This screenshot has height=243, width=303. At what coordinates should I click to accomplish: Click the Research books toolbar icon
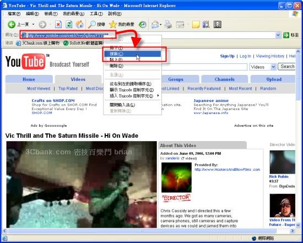click(x=206, y=25)
